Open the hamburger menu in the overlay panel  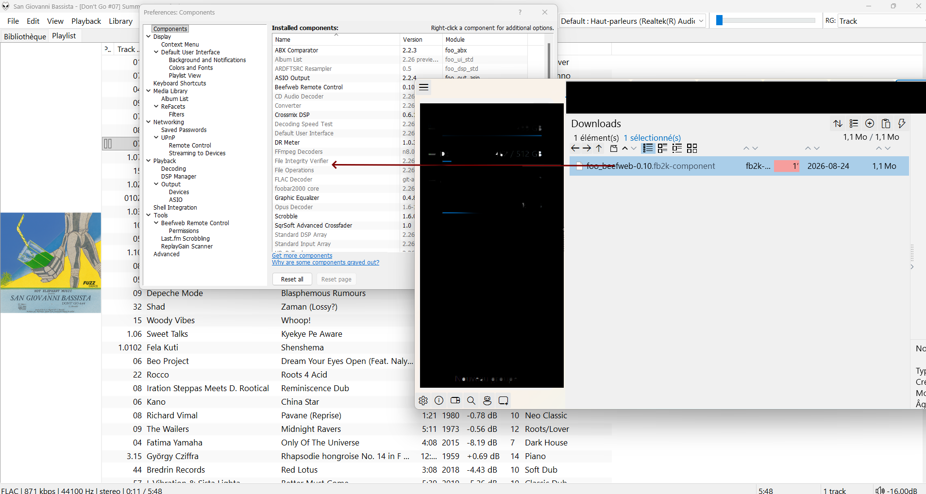tap(424, 87)
